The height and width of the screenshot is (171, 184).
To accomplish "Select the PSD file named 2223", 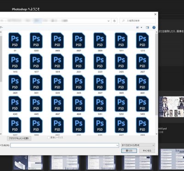I will (x=100, y=63).
